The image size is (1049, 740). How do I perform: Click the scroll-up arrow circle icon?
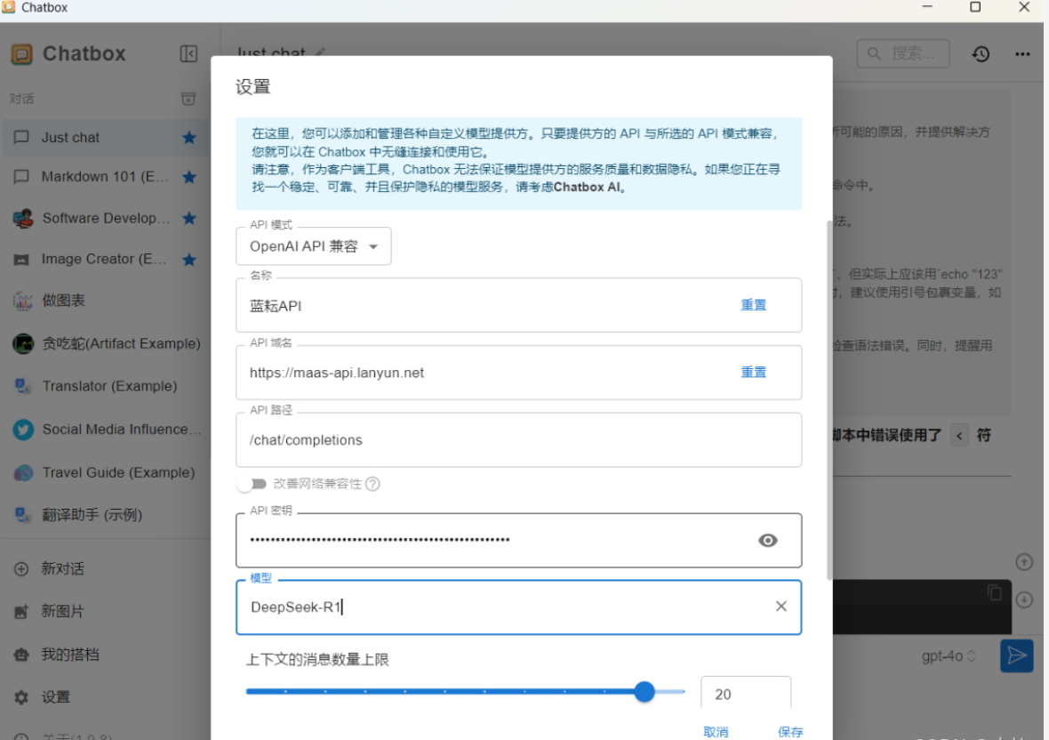[x=1023, y=562]
